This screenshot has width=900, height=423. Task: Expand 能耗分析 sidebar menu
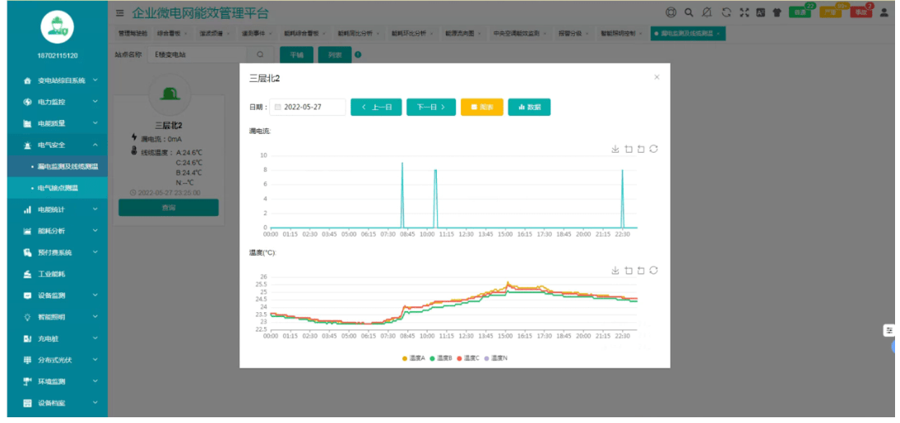[58, 231]
